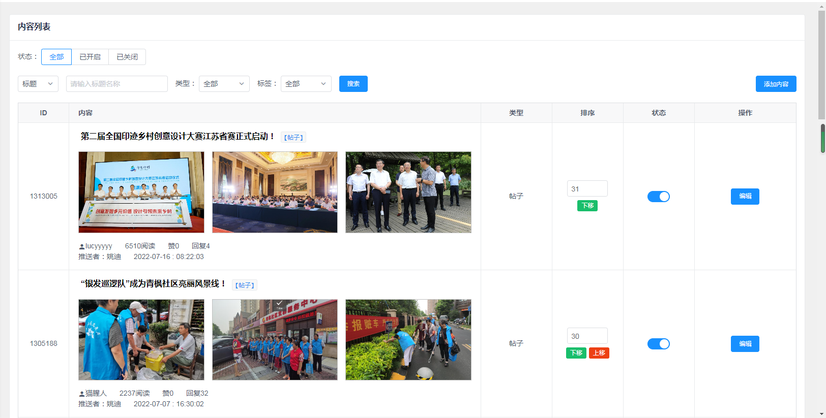Click the 排序 column header
The width and height of the screenshot is (826, 418).
pos(587,113)
